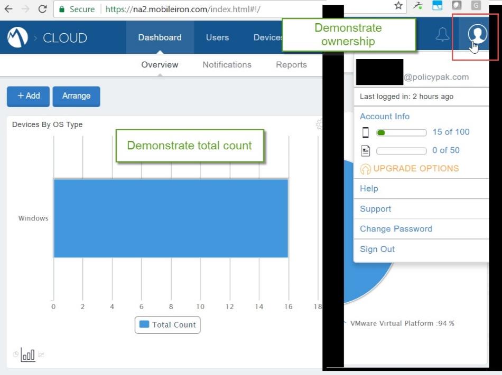Open UPGRADE OPTIONS link

click(x=415, y=169)
